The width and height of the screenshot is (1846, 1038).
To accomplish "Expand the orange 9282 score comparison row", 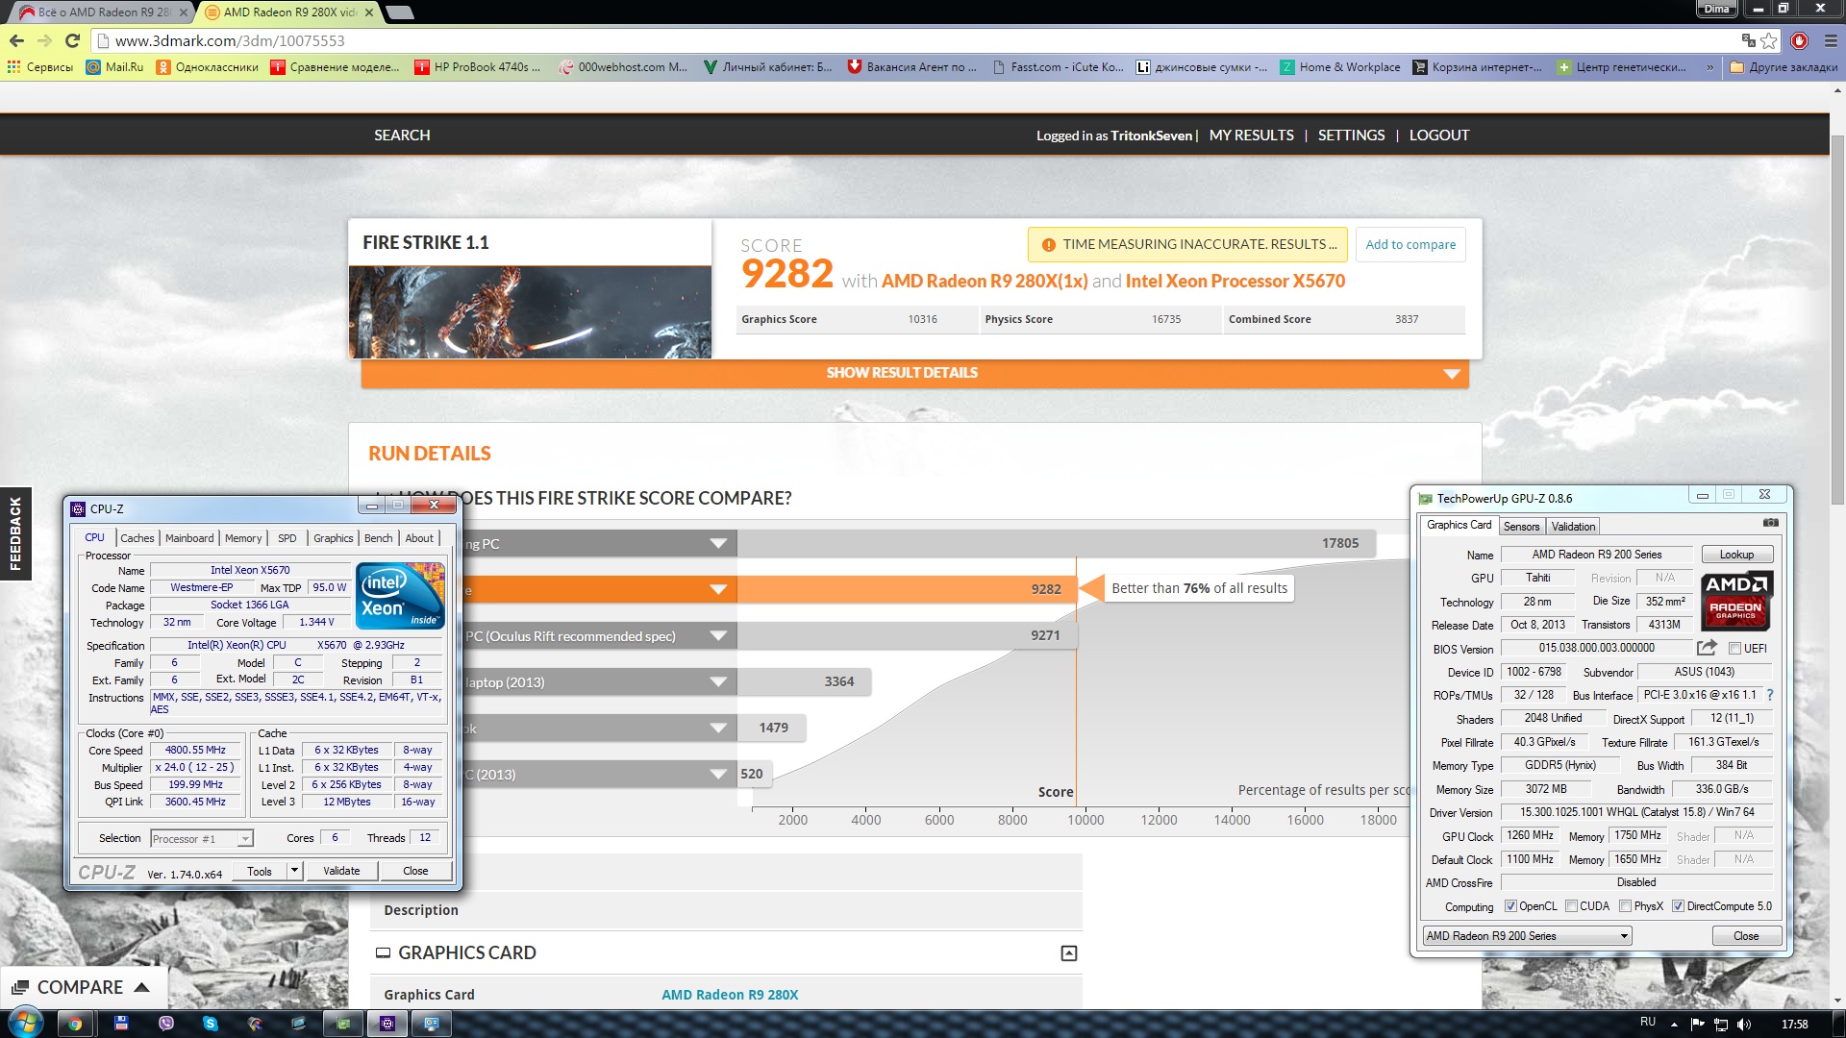I will point(717,589).
